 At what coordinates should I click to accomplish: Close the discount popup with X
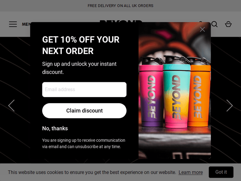point(202,29)
